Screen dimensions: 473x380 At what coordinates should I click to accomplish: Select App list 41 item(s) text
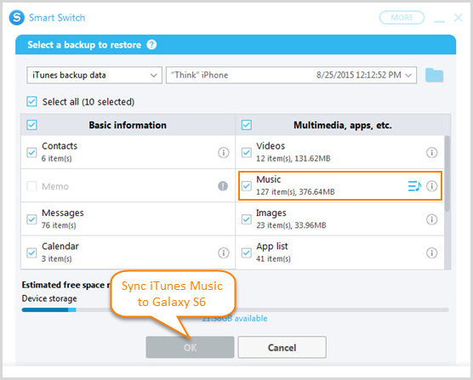coord(273,258)
